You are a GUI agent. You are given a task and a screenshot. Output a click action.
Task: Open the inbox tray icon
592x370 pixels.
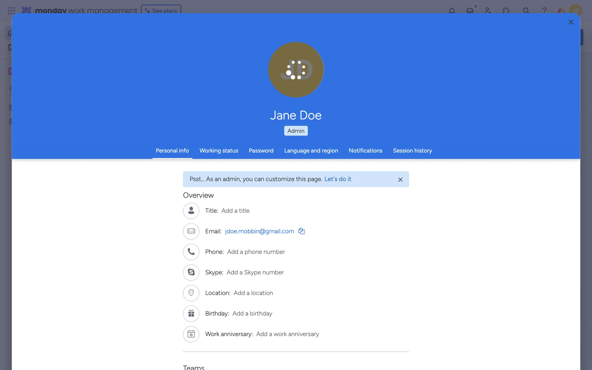point(470,10)
